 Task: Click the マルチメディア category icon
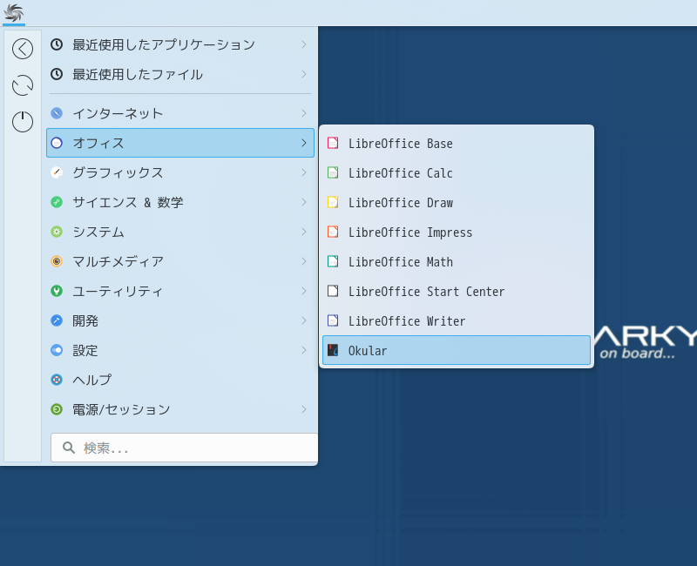tap(57, 261)
